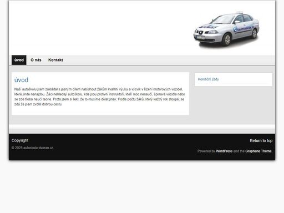This screenshot has height=213, width=284.
Task: Click the roof sign on the car
Action: [240, 13]
